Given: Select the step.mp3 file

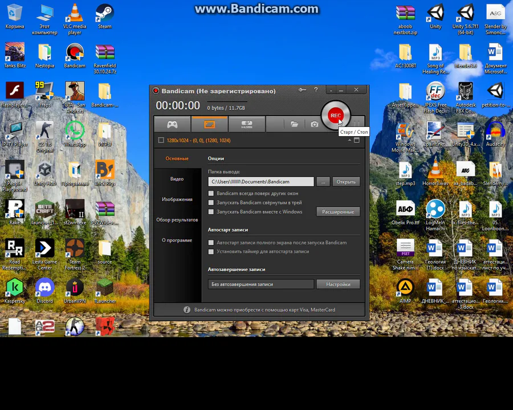Looking at the screenshot, I should (405, 173).
